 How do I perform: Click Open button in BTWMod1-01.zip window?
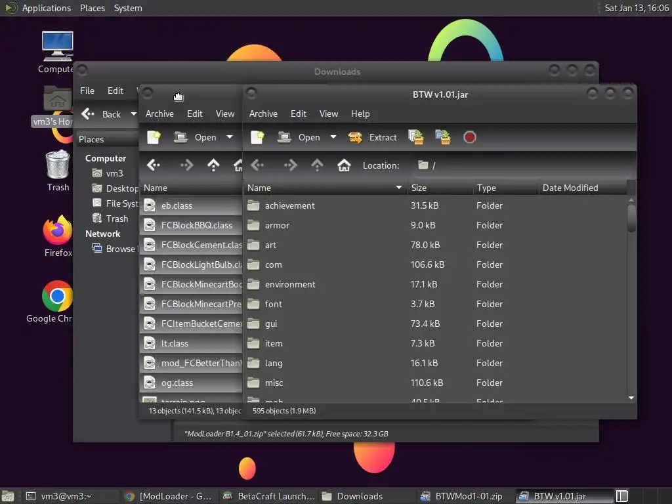click(195, 137)
